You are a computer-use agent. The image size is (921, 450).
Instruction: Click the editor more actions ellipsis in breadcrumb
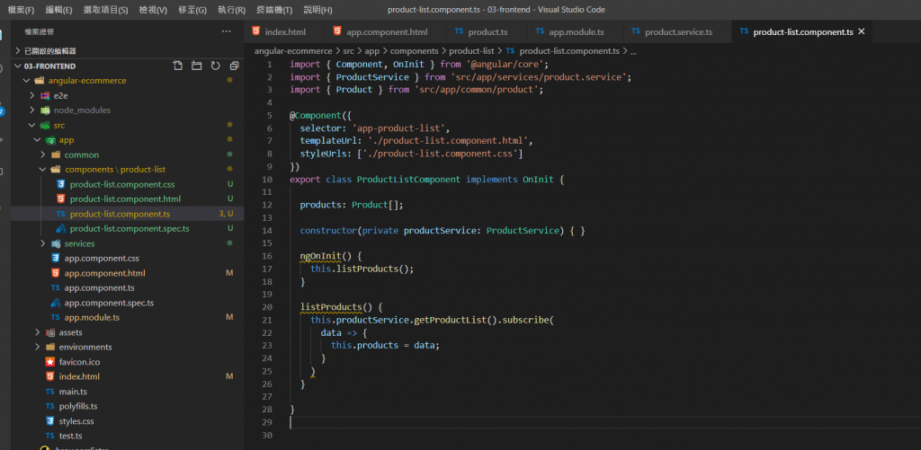click(x=633, y=51)
